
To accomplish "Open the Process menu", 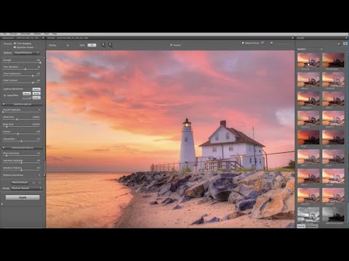I will point(14,34).
